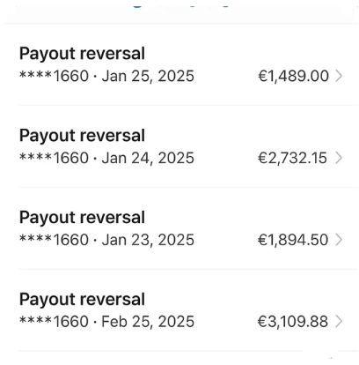Tap ****1660 in the €1,894.50 row

click(54, 240)
